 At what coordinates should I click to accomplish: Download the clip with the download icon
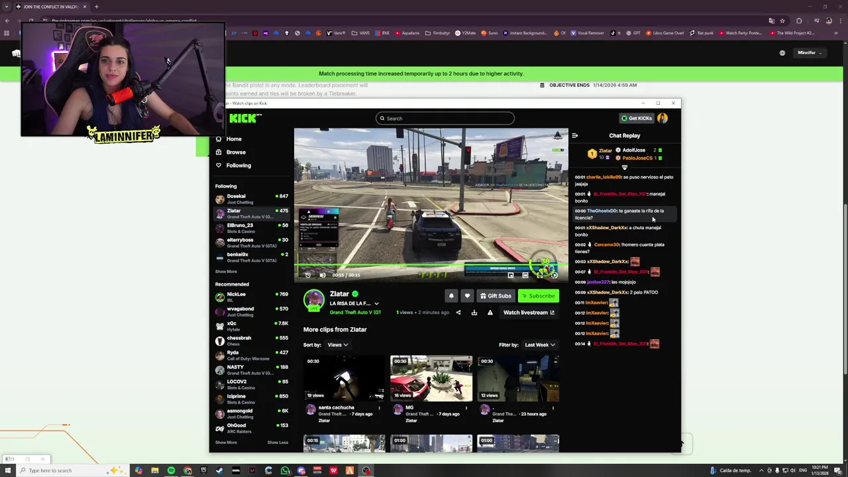click(474, 313)
